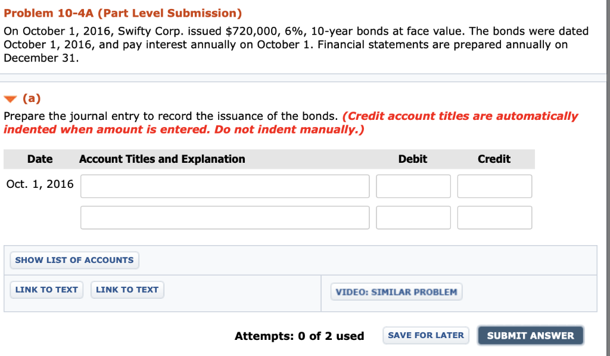Click the first row Debit entry box
The image size is (610, 356).
click(413, 186)
